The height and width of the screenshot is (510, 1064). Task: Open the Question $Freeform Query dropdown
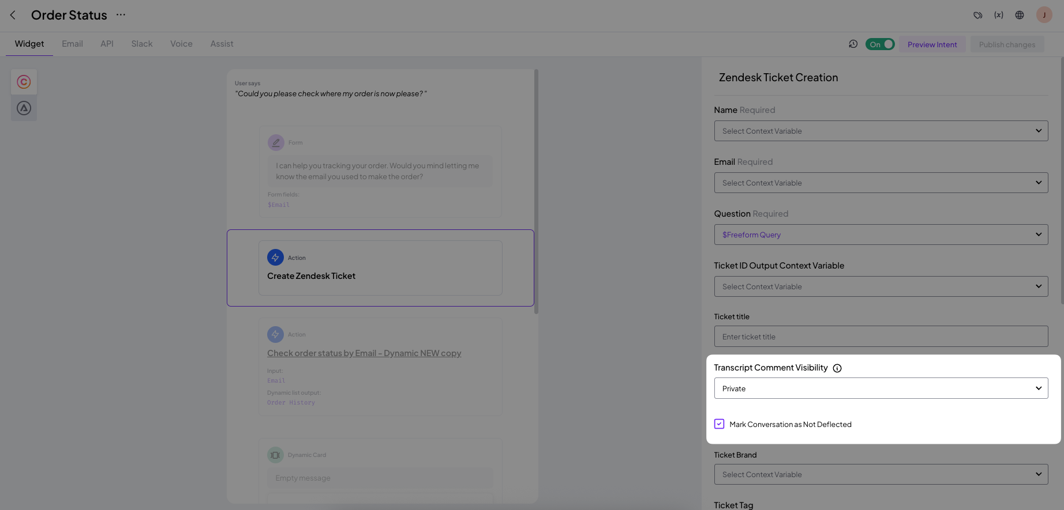coord(881,235)
